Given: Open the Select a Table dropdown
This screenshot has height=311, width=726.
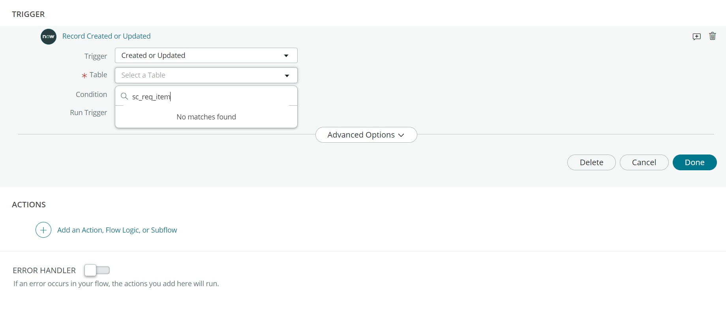Looking at the screenshot, I should pyautogui.click(x=205, y=75).
